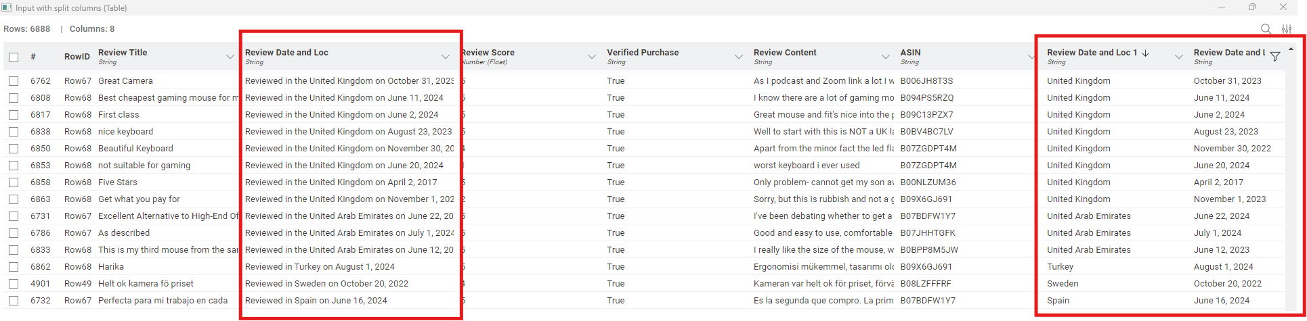
Task: Toggle the column filter funnel icon
Action: tap(1275, 57)
